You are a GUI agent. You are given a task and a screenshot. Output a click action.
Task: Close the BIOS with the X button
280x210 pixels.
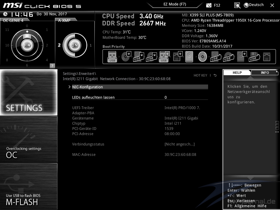coord(272,5)
